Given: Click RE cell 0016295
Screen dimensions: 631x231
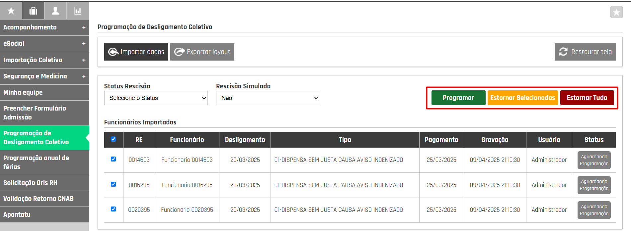Looking at the screenshot, I should [x=139, y=185].
